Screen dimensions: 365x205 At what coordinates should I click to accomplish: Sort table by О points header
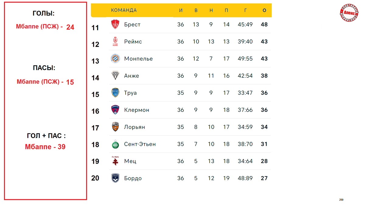pyautogui.click(x=264, y=10)
